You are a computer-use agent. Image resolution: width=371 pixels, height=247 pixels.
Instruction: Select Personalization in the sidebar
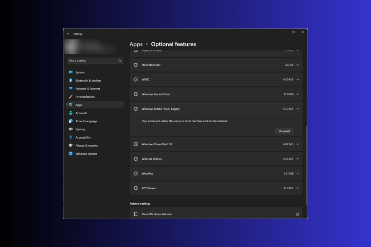[x=95, y=97]
